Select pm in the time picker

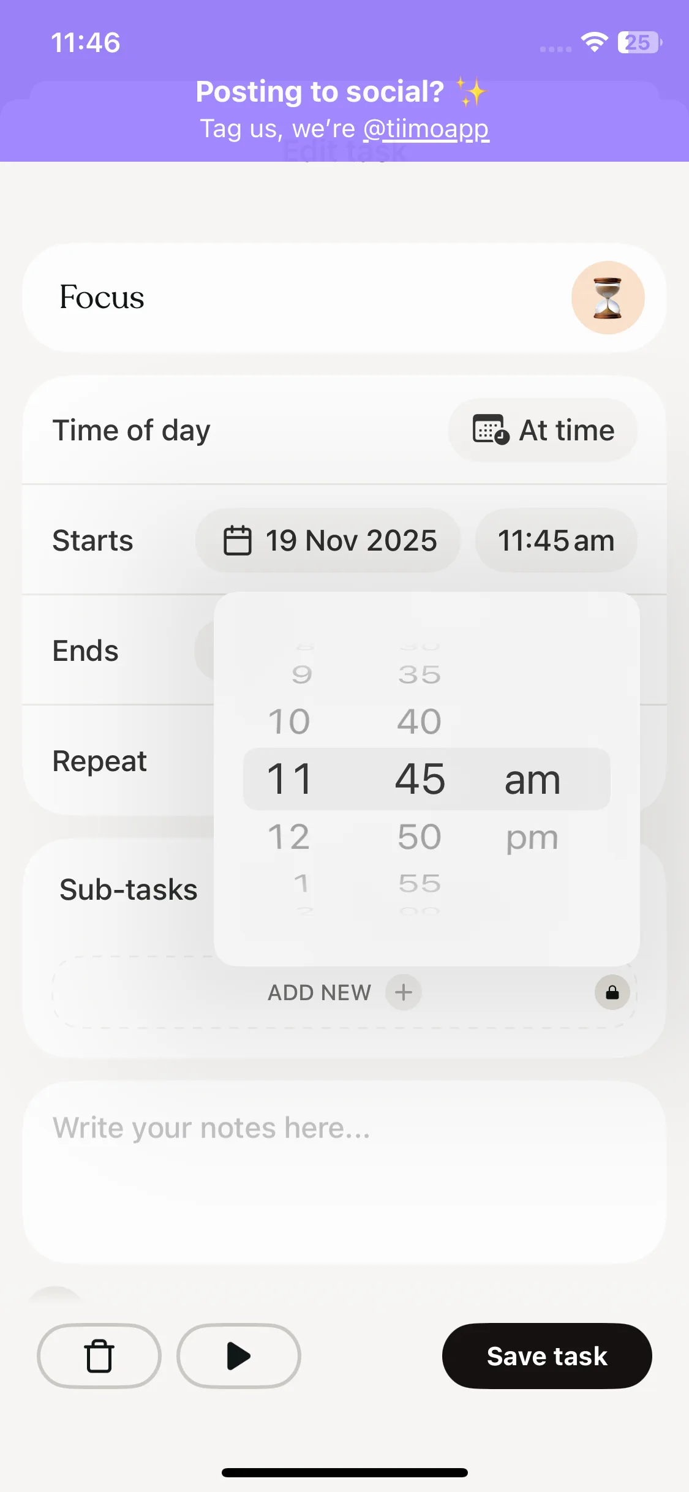(532, 837)
